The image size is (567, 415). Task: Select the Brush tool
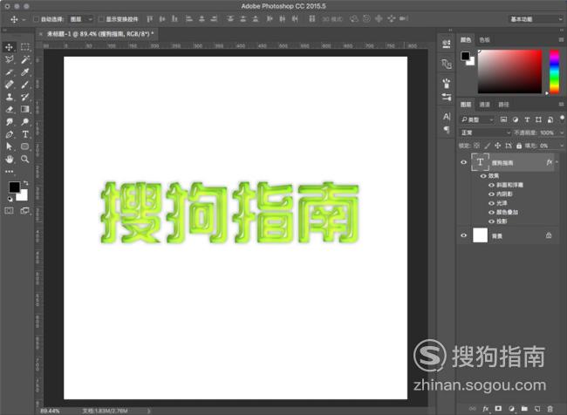pos(25,85)
